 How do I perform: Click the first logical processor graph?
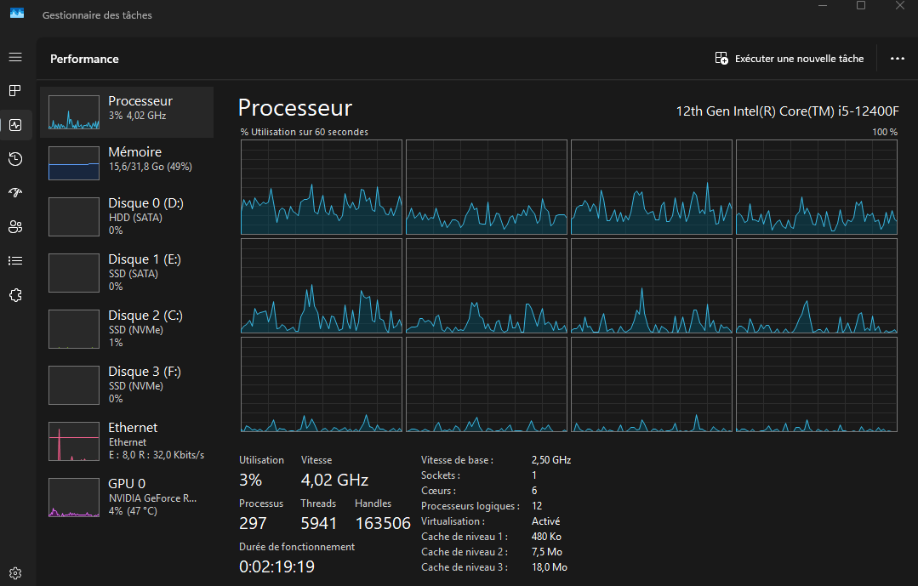click(x=322, y=187)
